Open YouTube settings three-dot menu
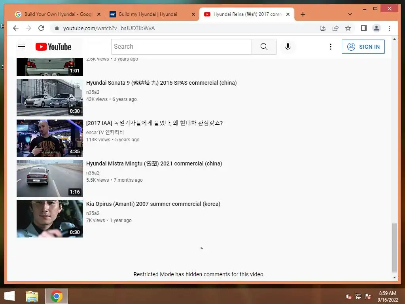 [x=330, y=47]
